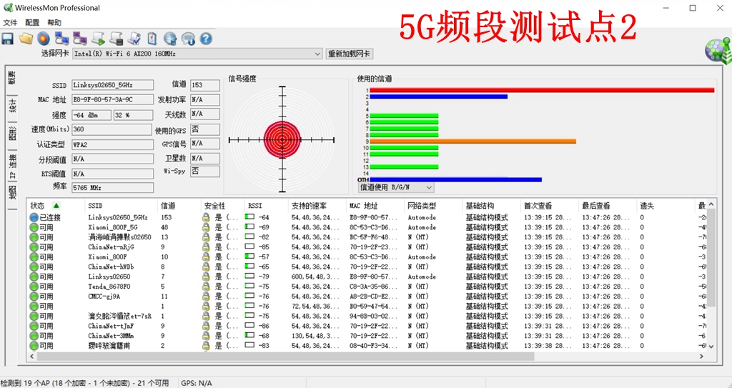732x388 pixels.
Task: Click the speech bubble info toolbar icon
Action: pyautogui.click(x=188, y=38)
